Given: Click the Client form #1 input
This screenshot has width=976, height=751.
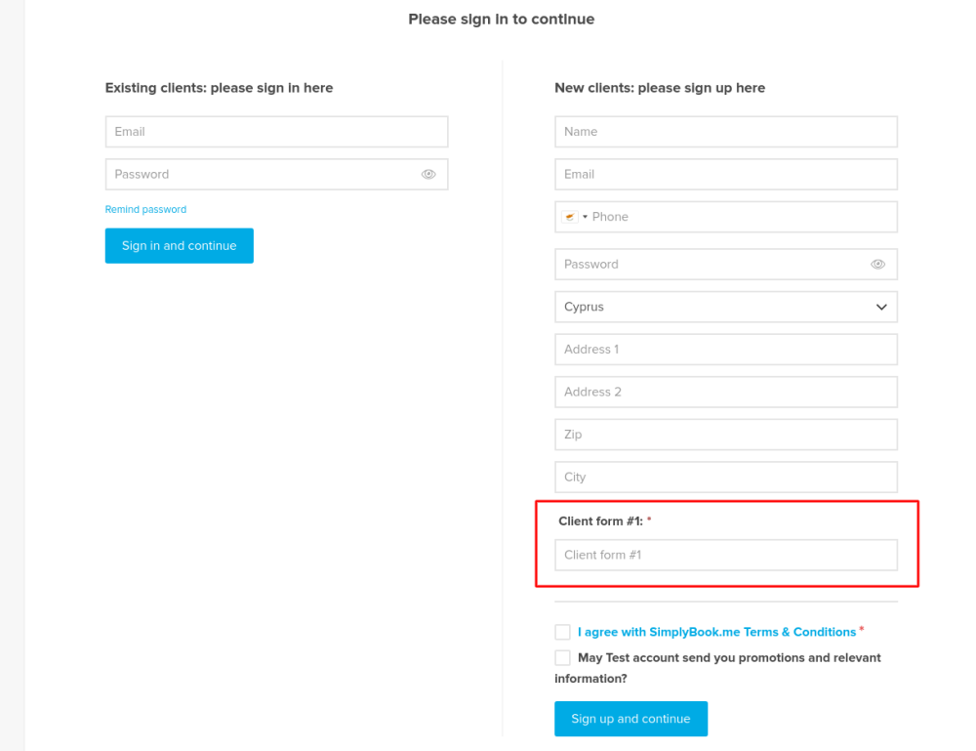Looking at the screenshot, I should pyautogui.click(x=725, y=555).
